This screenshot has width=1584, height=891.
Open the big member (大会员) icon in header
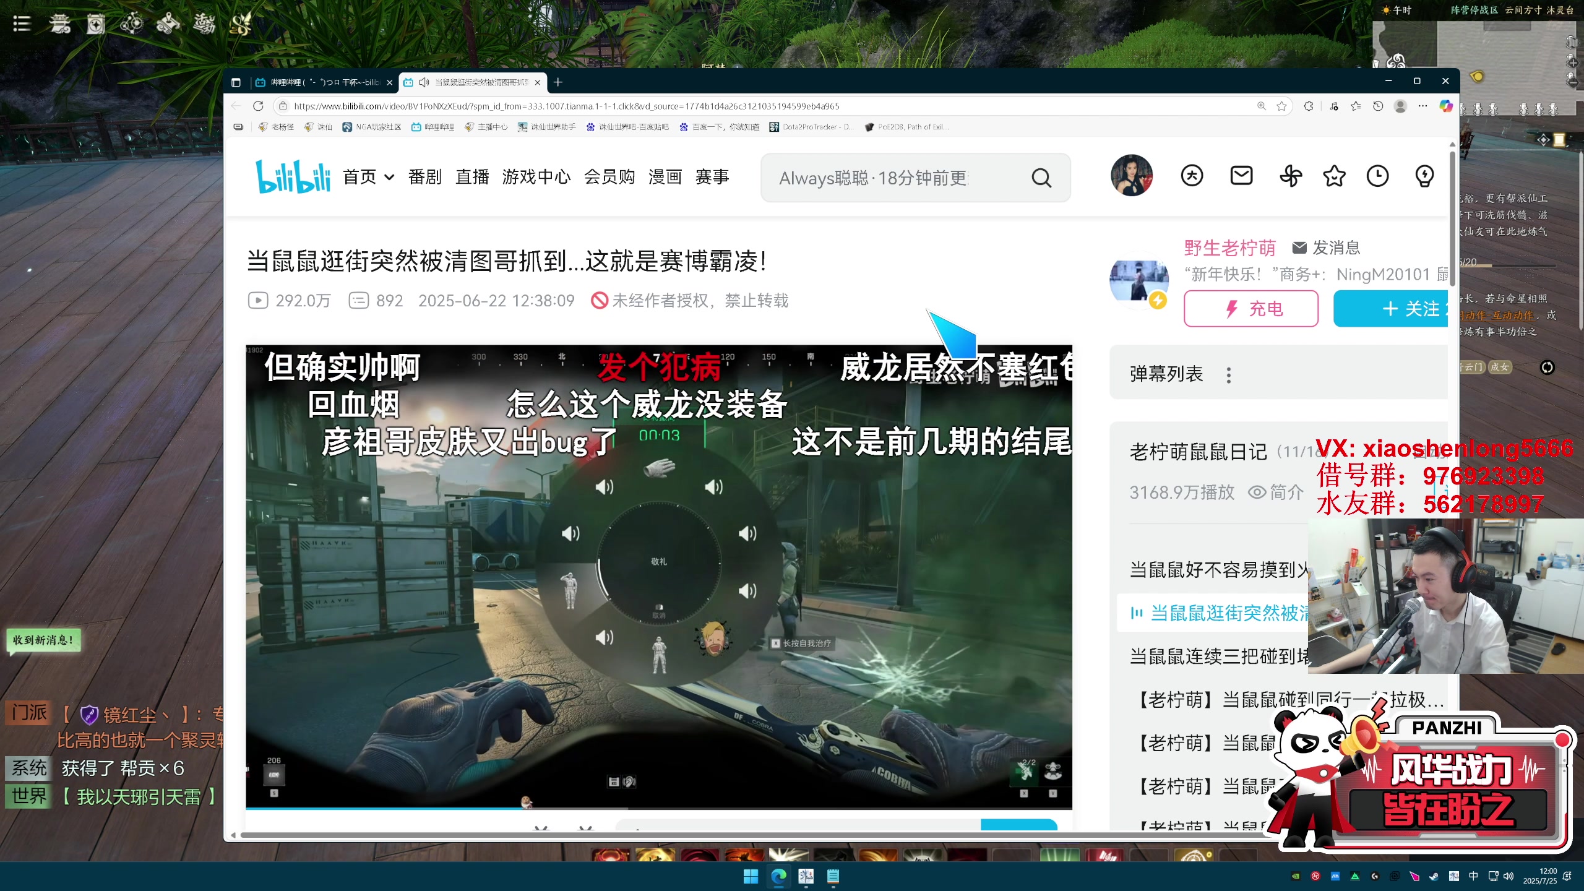(x=1192, y=176)
